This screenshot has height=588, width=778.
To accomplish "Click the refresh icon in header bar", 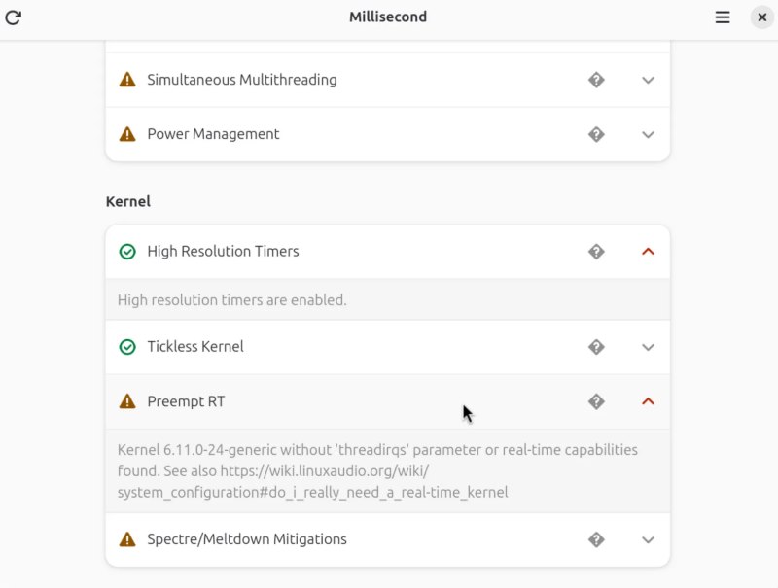I will [x=14, y=17].
